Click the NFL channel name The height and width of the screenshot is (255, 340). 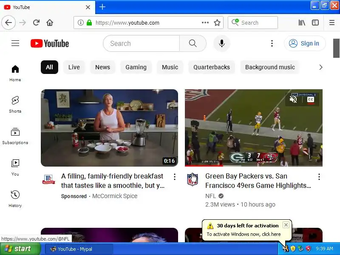coord(210,196)
